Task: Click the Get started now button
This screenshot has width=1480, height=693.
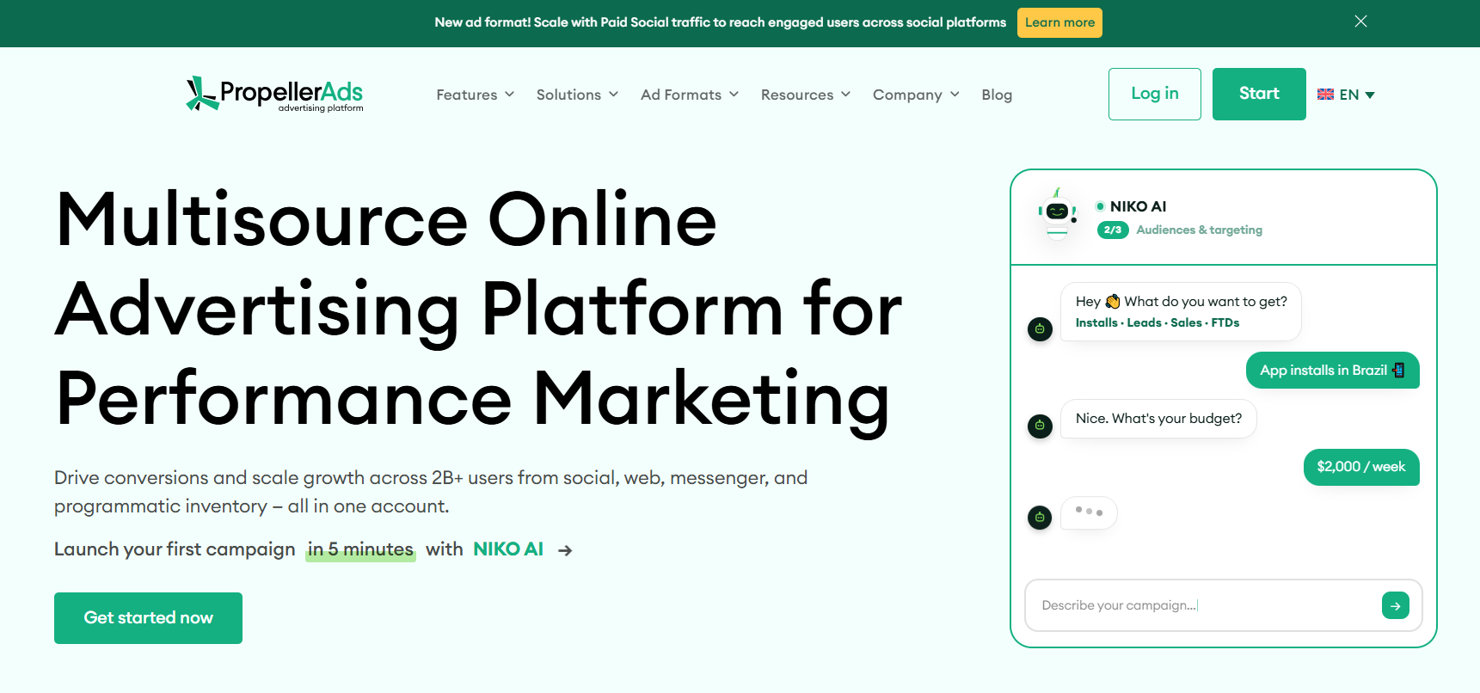Action: pyautogui.click(x=148, y=618)
